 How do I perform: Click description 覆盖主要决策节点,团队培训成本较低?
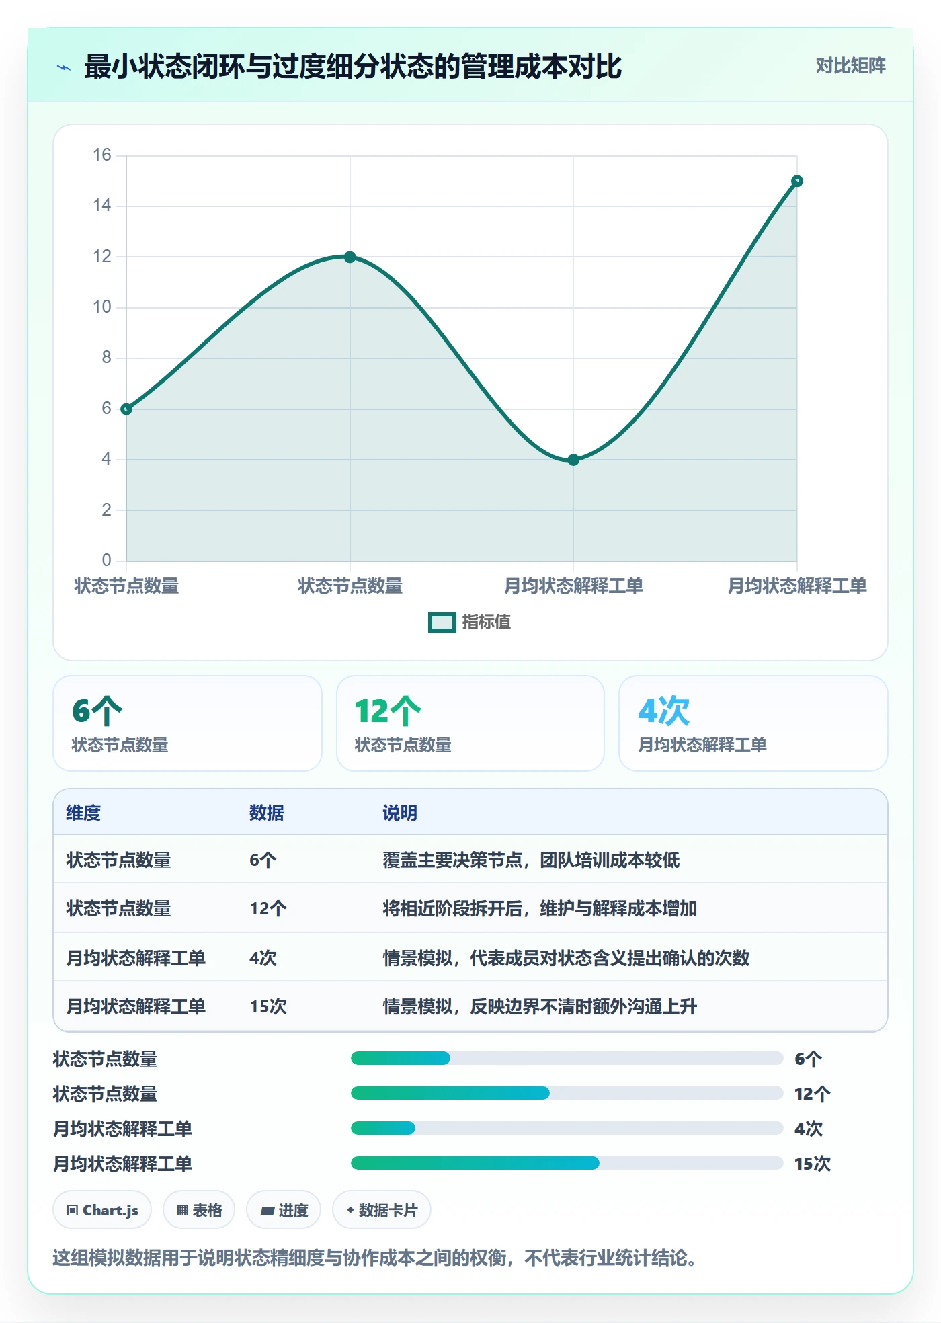[531, 860]
